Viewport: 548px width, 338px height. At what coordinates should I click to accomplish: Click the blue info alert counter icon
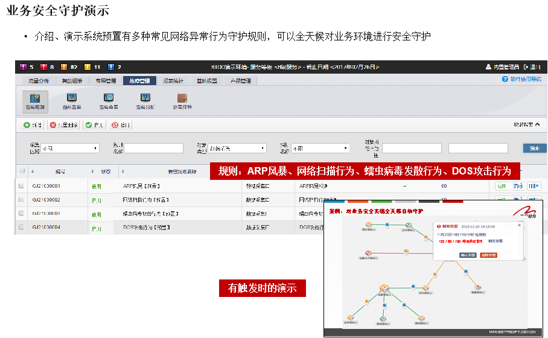pyautogui.click(x=111, y=67)
